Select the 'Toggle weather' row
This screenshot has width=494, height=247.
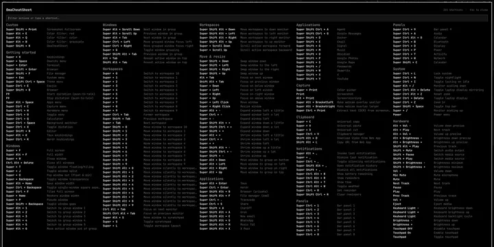point(343,186)
